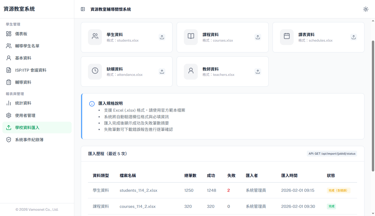375x216 pixels.
Task: Click the 總筆數 column header
Action: (190, 175)
